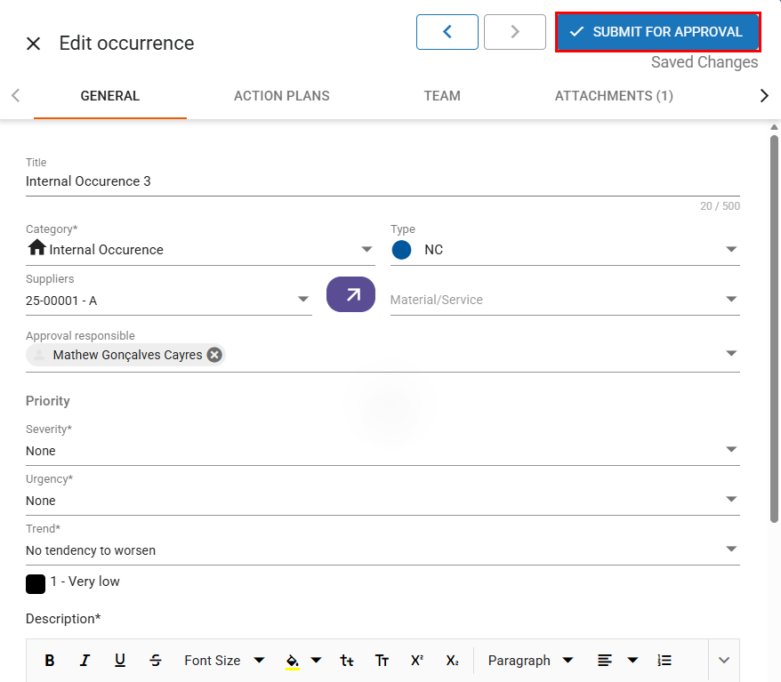Close the Edit occurrence panel

pos(34,44)
